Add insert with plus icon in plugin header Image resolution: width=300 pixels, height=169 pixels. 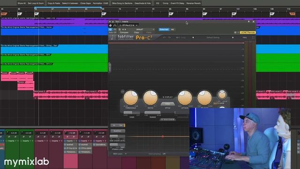point(113,22)
